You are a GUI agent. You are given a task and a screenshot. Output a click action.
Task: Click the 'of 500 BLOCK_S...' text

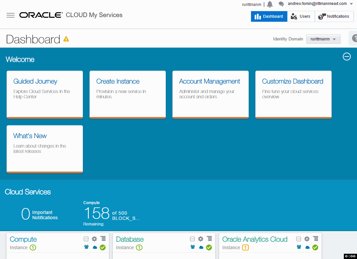click(126, 216)
